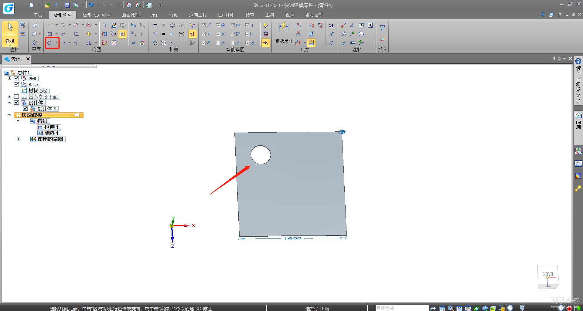The width and height of the screenshot is (583, 311).
Task: Open the 数据管理 ribbon tab
Action: [x=314, y=15]
